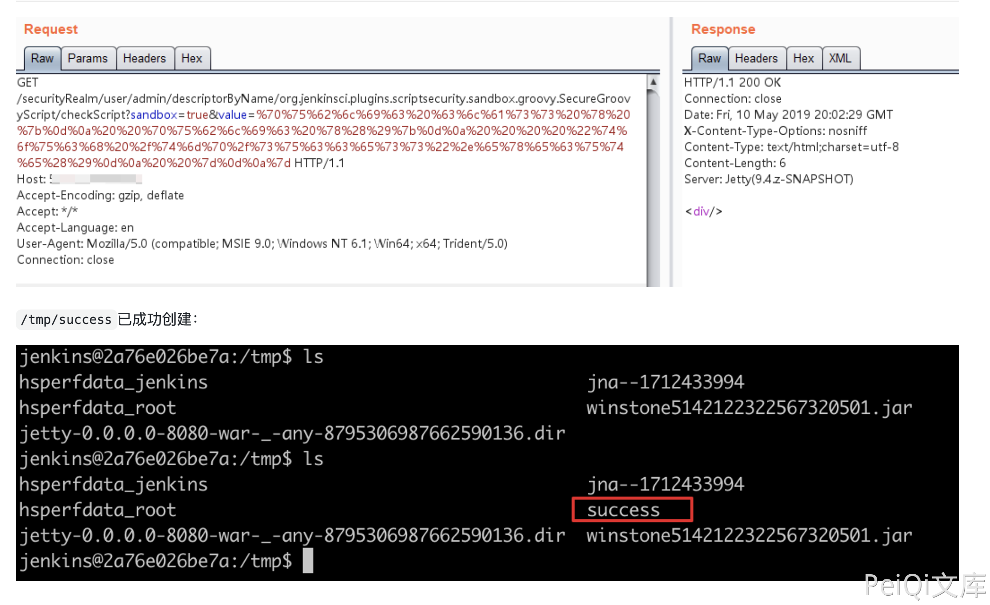Click the request pane vertical scrollbar track
The height and width of the screenshot is (605, 990).
click(x=653, y=186)
